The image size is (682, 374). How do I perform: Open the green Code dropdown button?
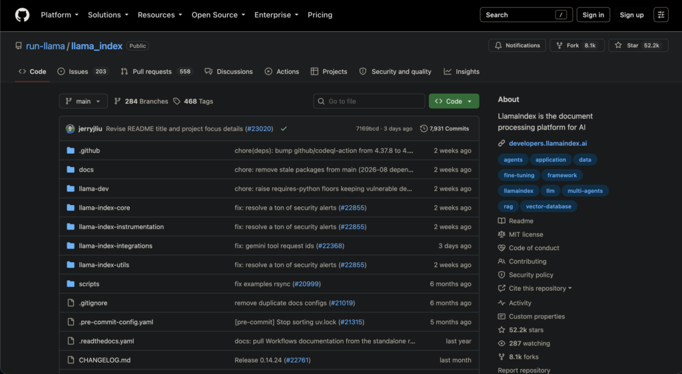[454, 101]
